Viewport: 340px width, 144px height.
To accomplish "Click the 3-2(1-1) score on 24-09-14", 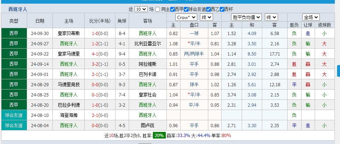I will click(x=100, y=64).
